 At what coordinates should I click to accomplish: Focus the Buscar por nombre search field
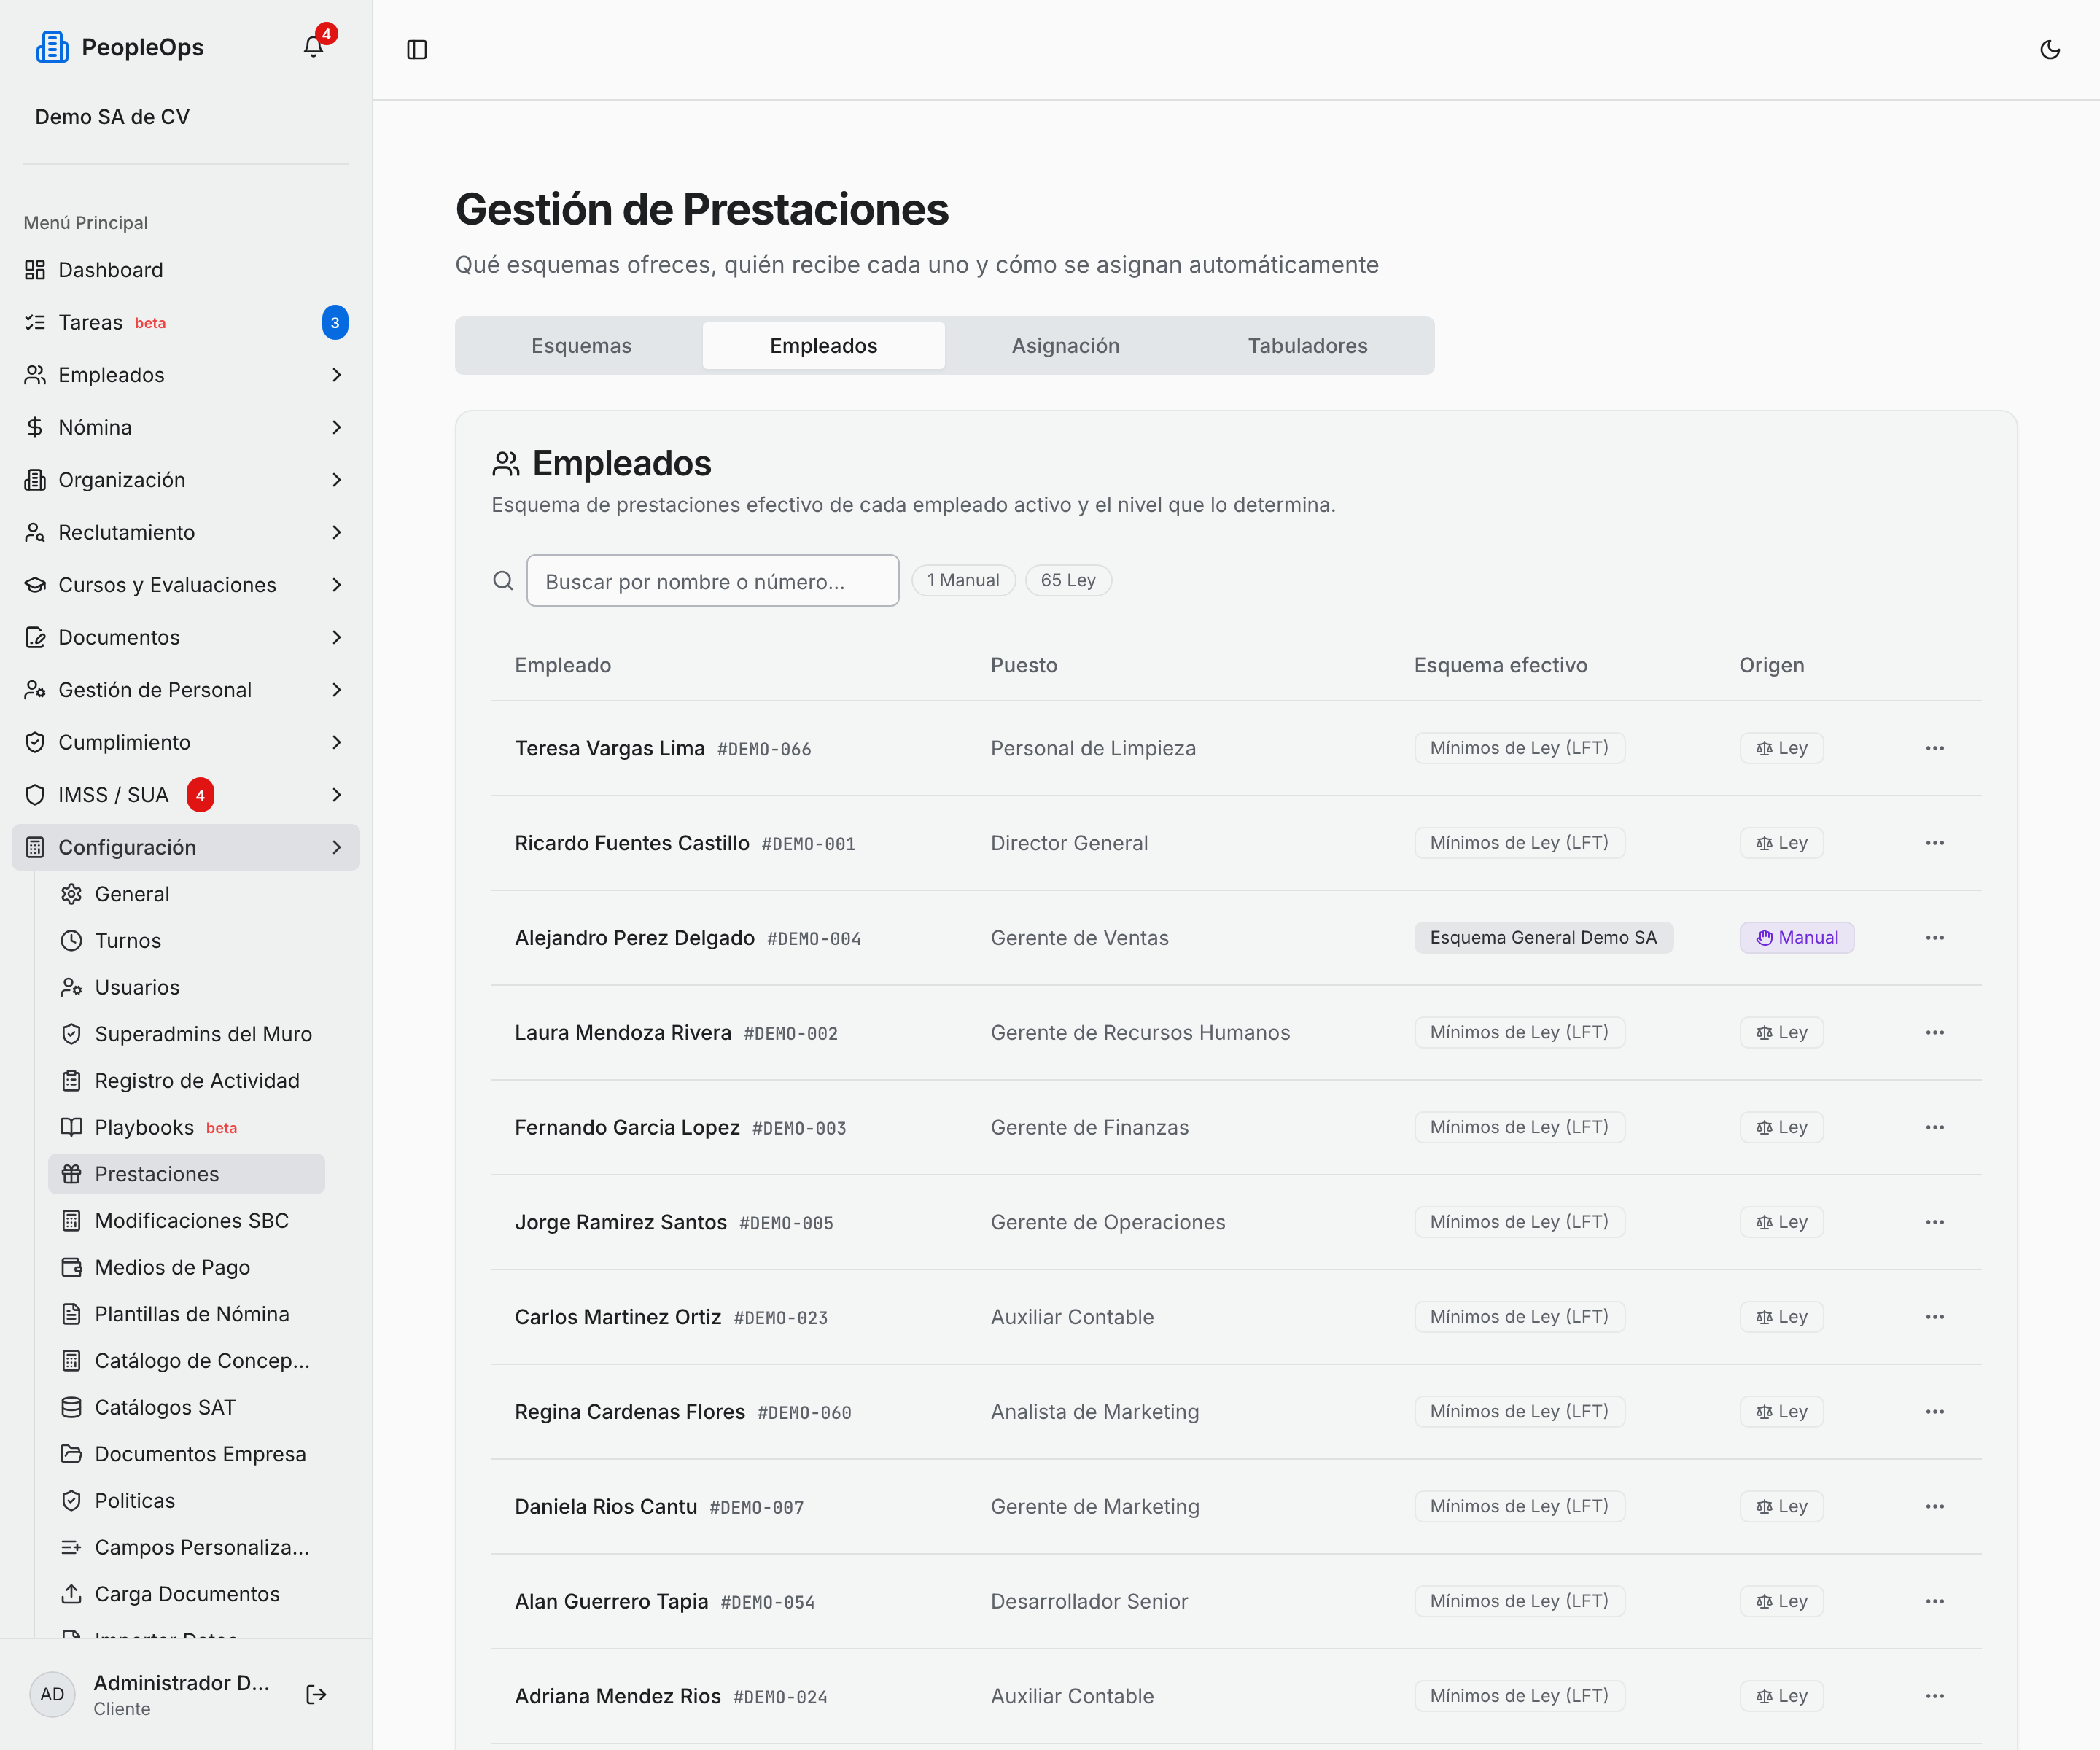pyautogui.click(x=712, y=581)
